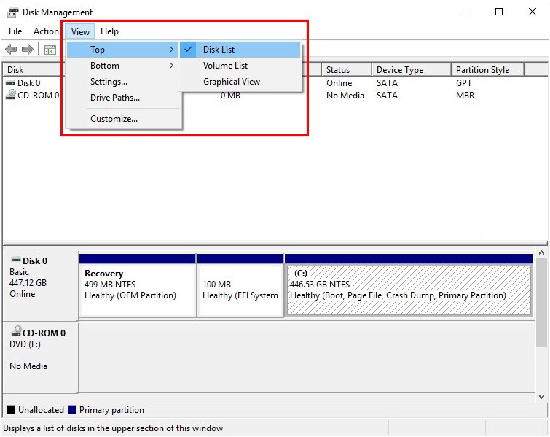Toggle the checked Disk List option
550x437 pixels.
[x=219, y=50]
